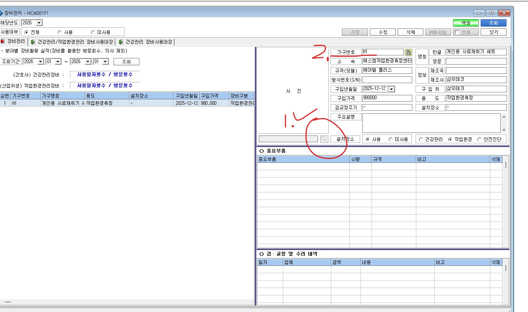Expand the start month 01 dropdown
528x312 pixels.
click(58, 62)
